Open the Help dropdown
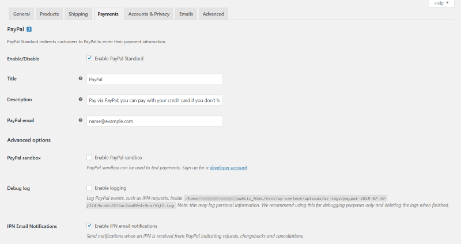The image size is (461, 244). [x=441, y=3]
